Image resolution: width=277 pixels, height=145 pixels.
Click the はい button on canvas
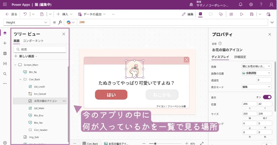click(x=111, y=95)
